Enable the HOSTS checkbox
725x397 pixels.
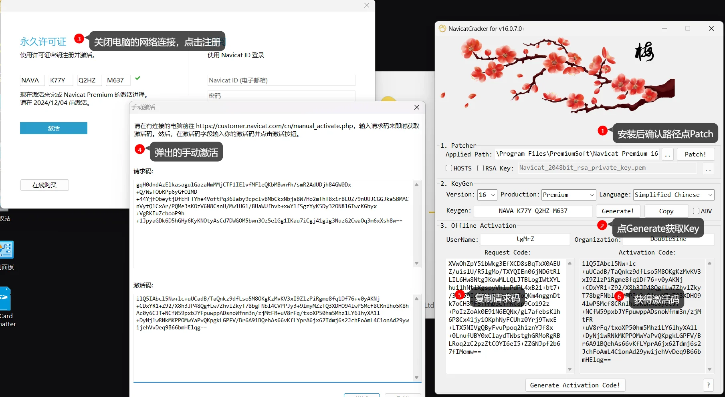click(449, 168)
